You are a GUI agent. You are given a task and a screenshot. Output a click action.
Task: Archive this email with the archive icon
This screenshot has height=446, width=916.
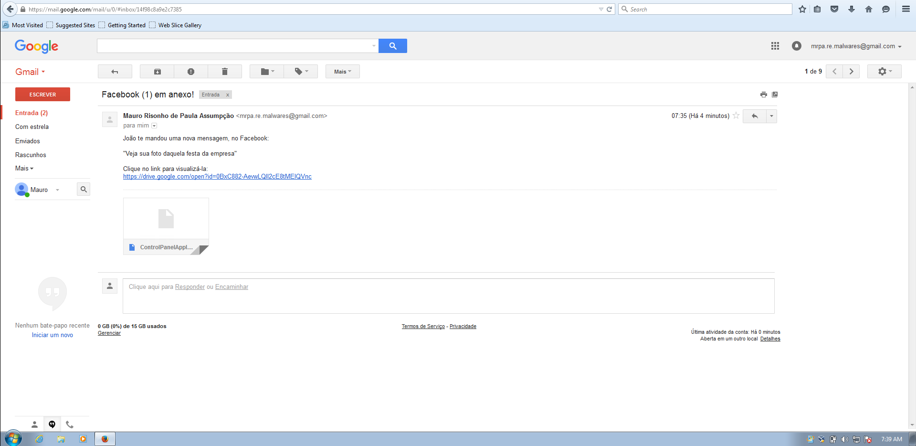click(157, 72)
